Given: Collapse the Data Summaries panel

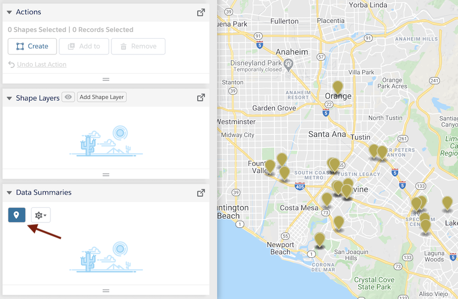Looking at the screenshot, I should [9, 192].
